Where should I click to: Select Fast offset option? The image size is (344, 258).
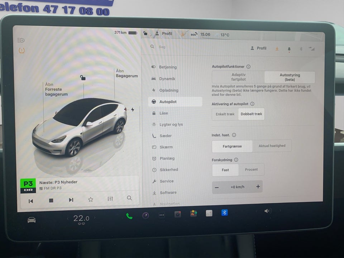(225, 170)
